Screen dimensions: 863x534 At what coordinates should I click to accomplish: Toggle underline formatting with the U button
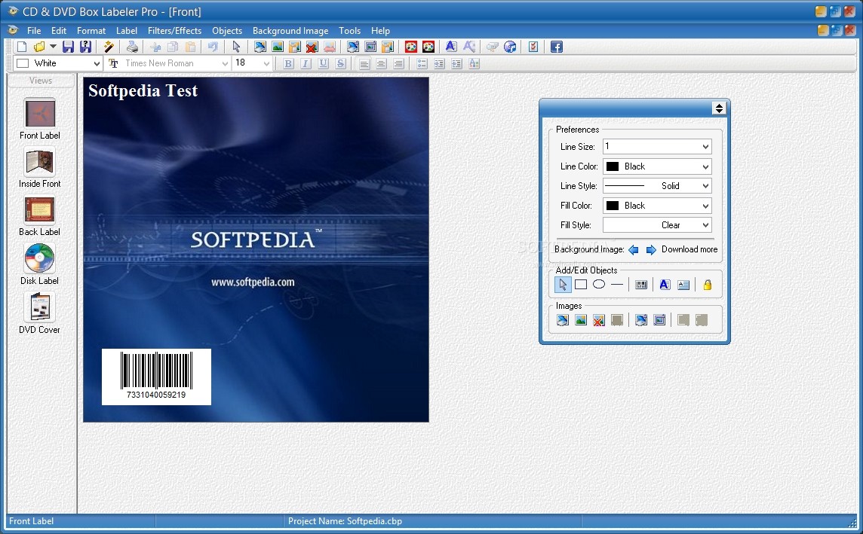[x=323, y=64]
